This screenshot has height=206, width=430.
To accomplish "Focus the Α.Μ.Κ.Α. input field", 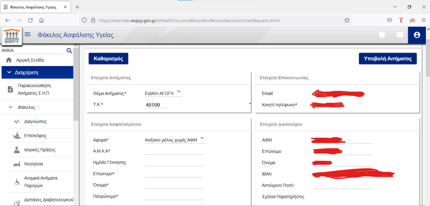I will (174, 151).
